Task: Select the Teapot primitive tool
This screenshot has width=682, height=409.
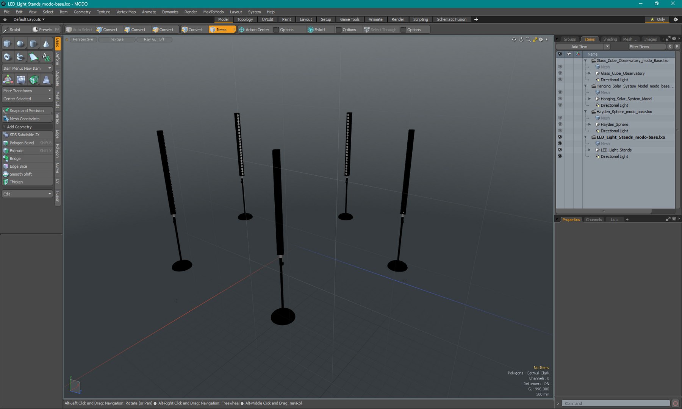Action: point(20,57)
